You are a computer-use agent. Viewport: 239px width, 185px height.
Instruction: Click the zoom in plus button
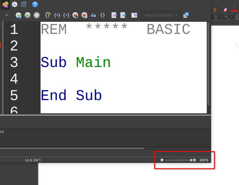[195, 160]
